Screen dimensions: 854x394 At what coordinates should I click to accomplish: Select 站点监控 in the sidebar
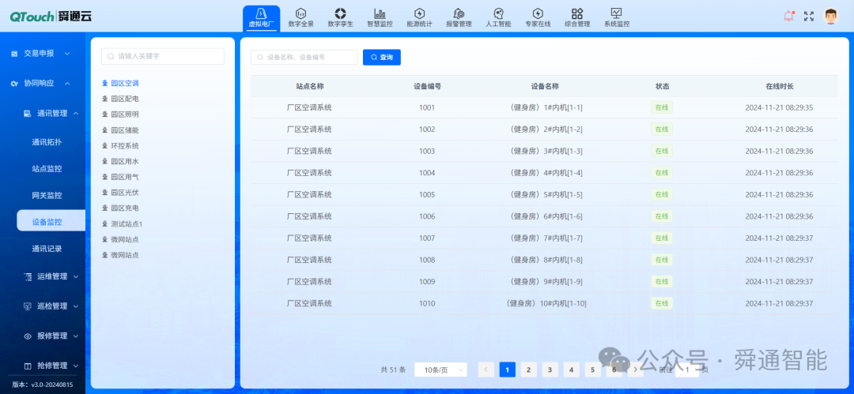pyautogui.click(x=47, y=169)
